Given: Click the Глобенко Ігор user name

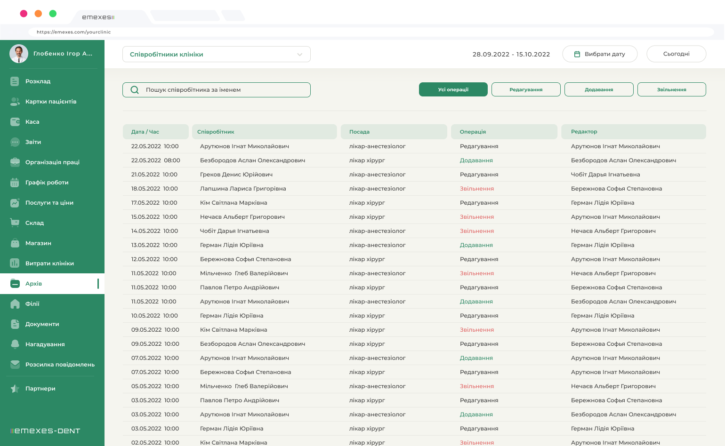Looking at the screenshot, I should click(x=63, y=54).
